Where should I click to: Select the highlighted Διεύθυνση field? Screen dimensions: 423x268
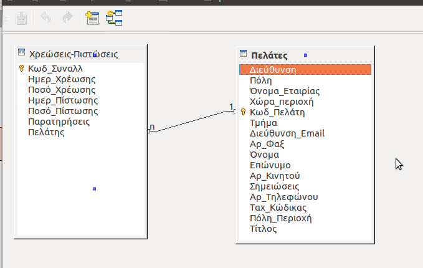click(272, 70)
